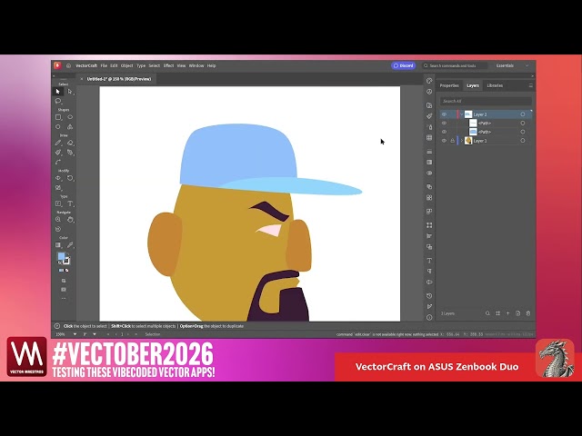Open the Appearance eye panel icon
The image size is (582, 436).
429,173
